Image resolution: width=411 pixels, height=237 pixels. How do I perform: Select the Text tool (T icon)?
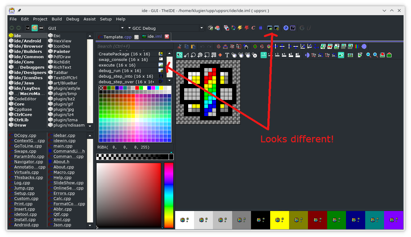pos(227,55)
